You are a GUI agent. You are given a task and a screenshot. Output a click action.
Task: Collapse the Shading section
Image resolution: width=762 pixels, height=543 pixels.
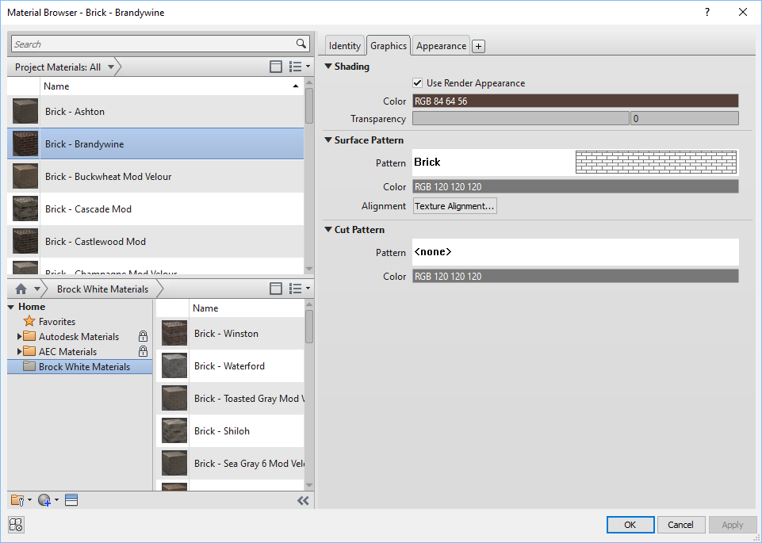(327, 67)
